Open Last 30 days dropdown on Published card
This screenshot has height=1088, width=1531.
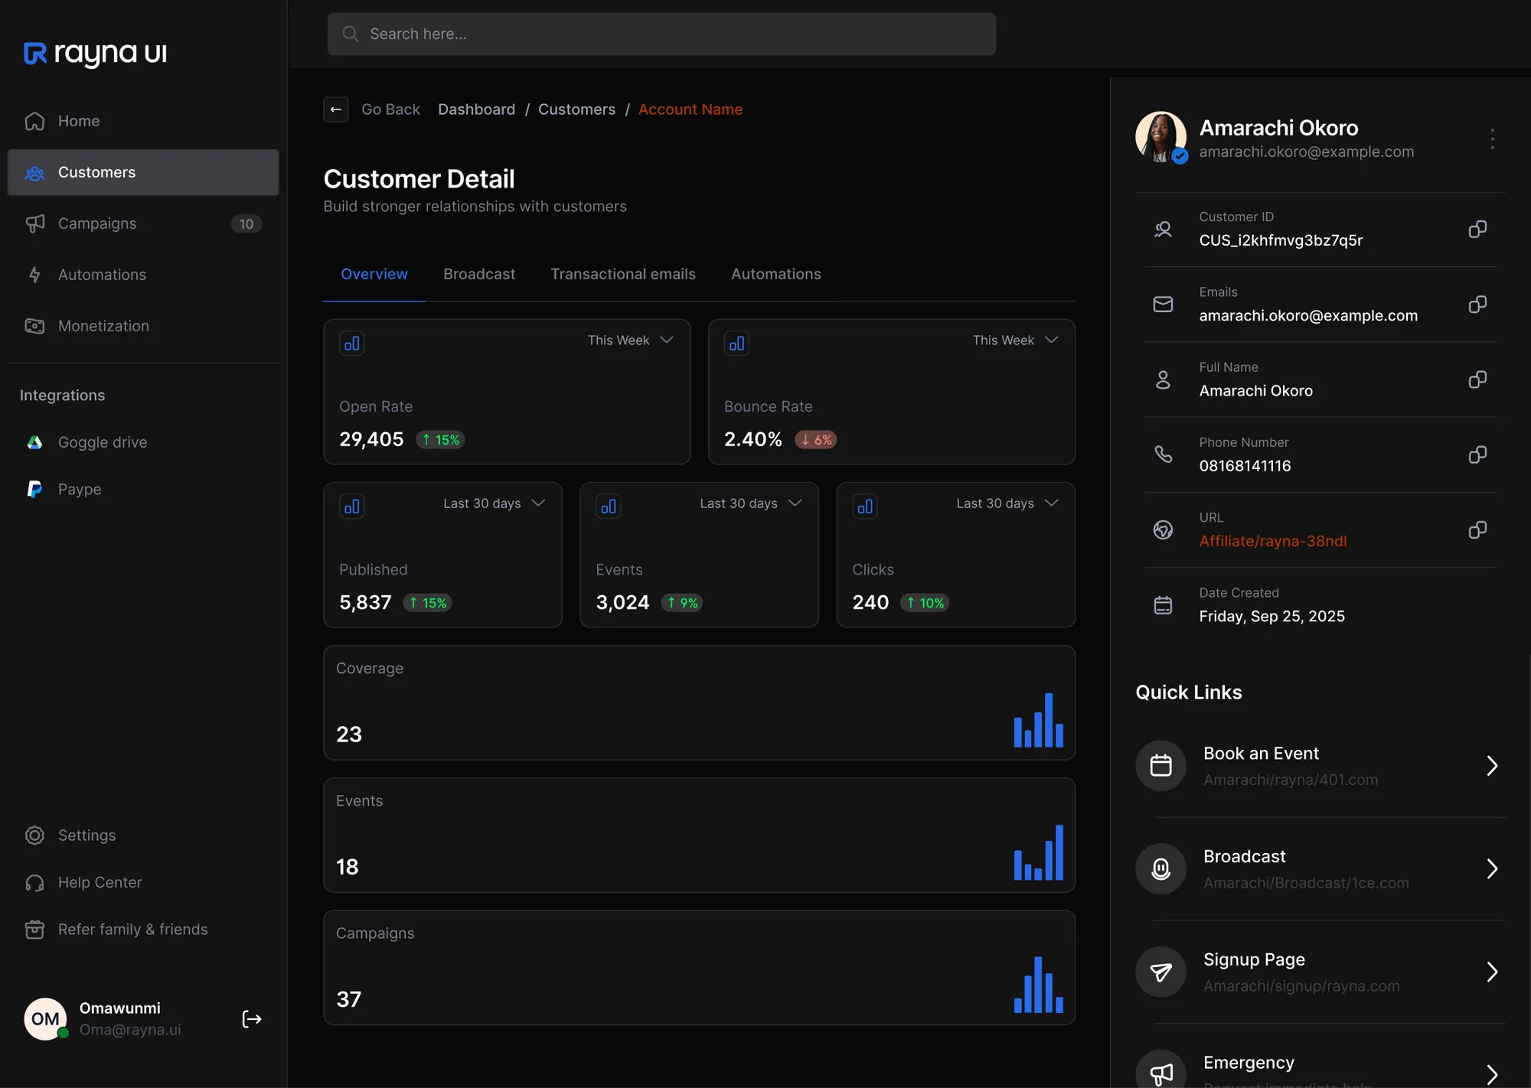pyautogui.click(x=494, y=503)
